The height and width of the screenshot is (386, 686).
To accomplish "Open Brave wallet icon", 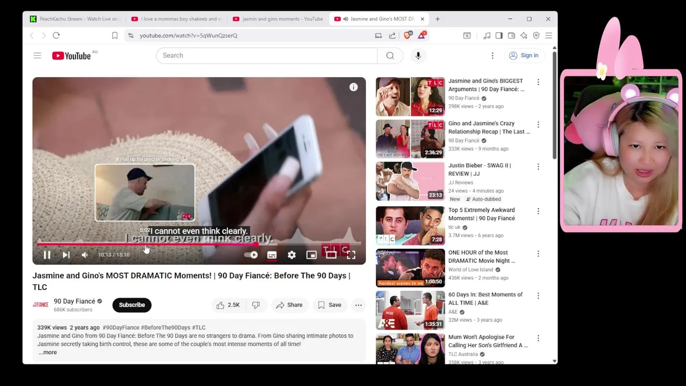I will pos(511,35).
